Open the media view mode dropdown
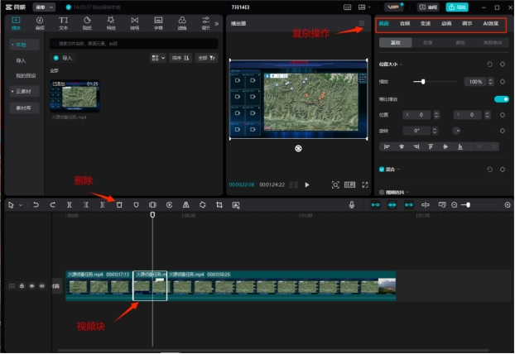Image resolution: width=515 pixels, height=354 pixels. pyautogui.click(x=157, y=59)
